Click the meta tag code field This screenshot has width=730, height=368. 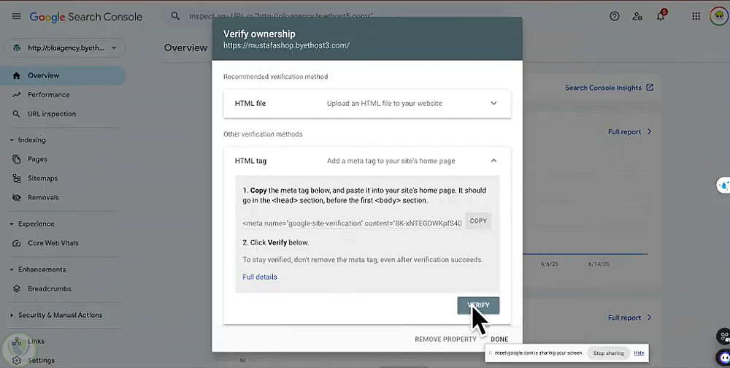point(353,223)
